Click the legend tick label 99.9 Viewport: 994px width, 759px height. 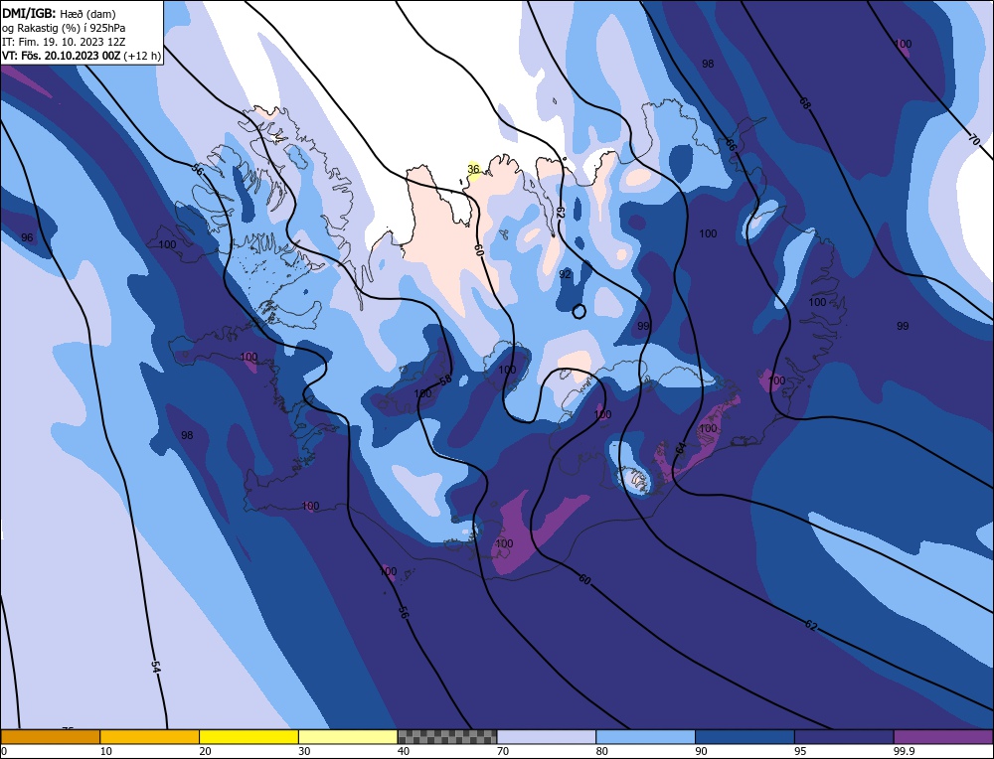tap(902, 752)
